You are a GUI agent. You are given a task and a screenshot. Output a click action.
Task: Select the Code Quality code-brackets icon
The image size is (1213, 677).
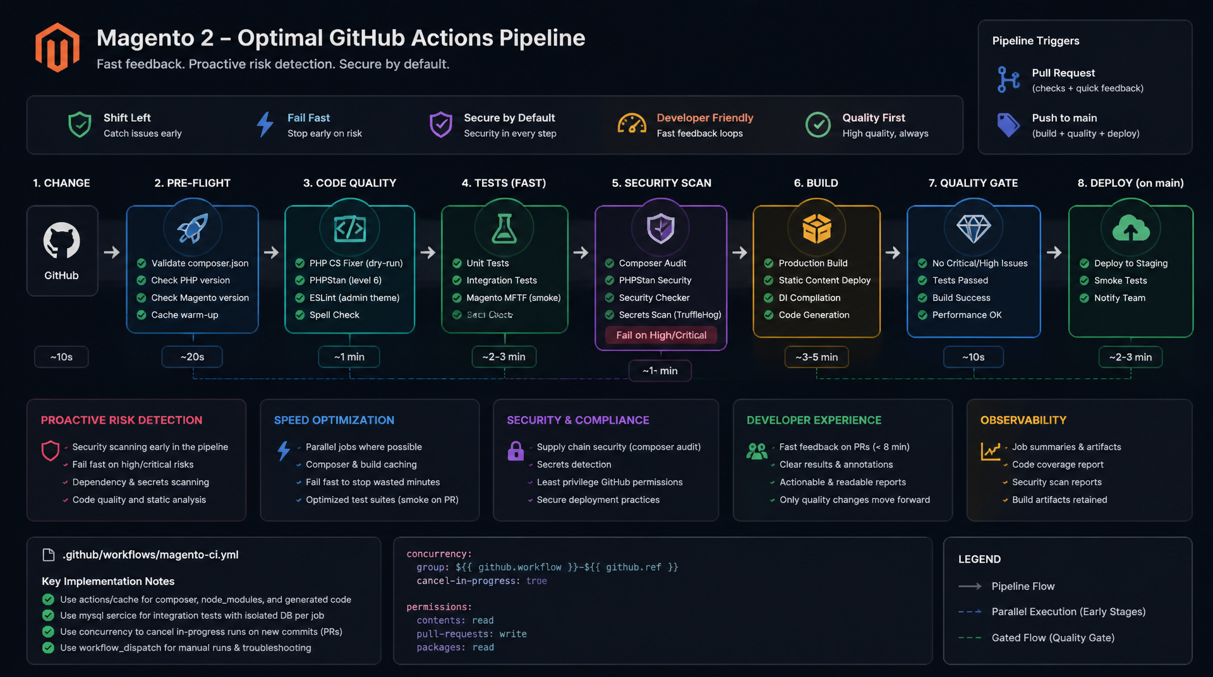pos(349,228)
